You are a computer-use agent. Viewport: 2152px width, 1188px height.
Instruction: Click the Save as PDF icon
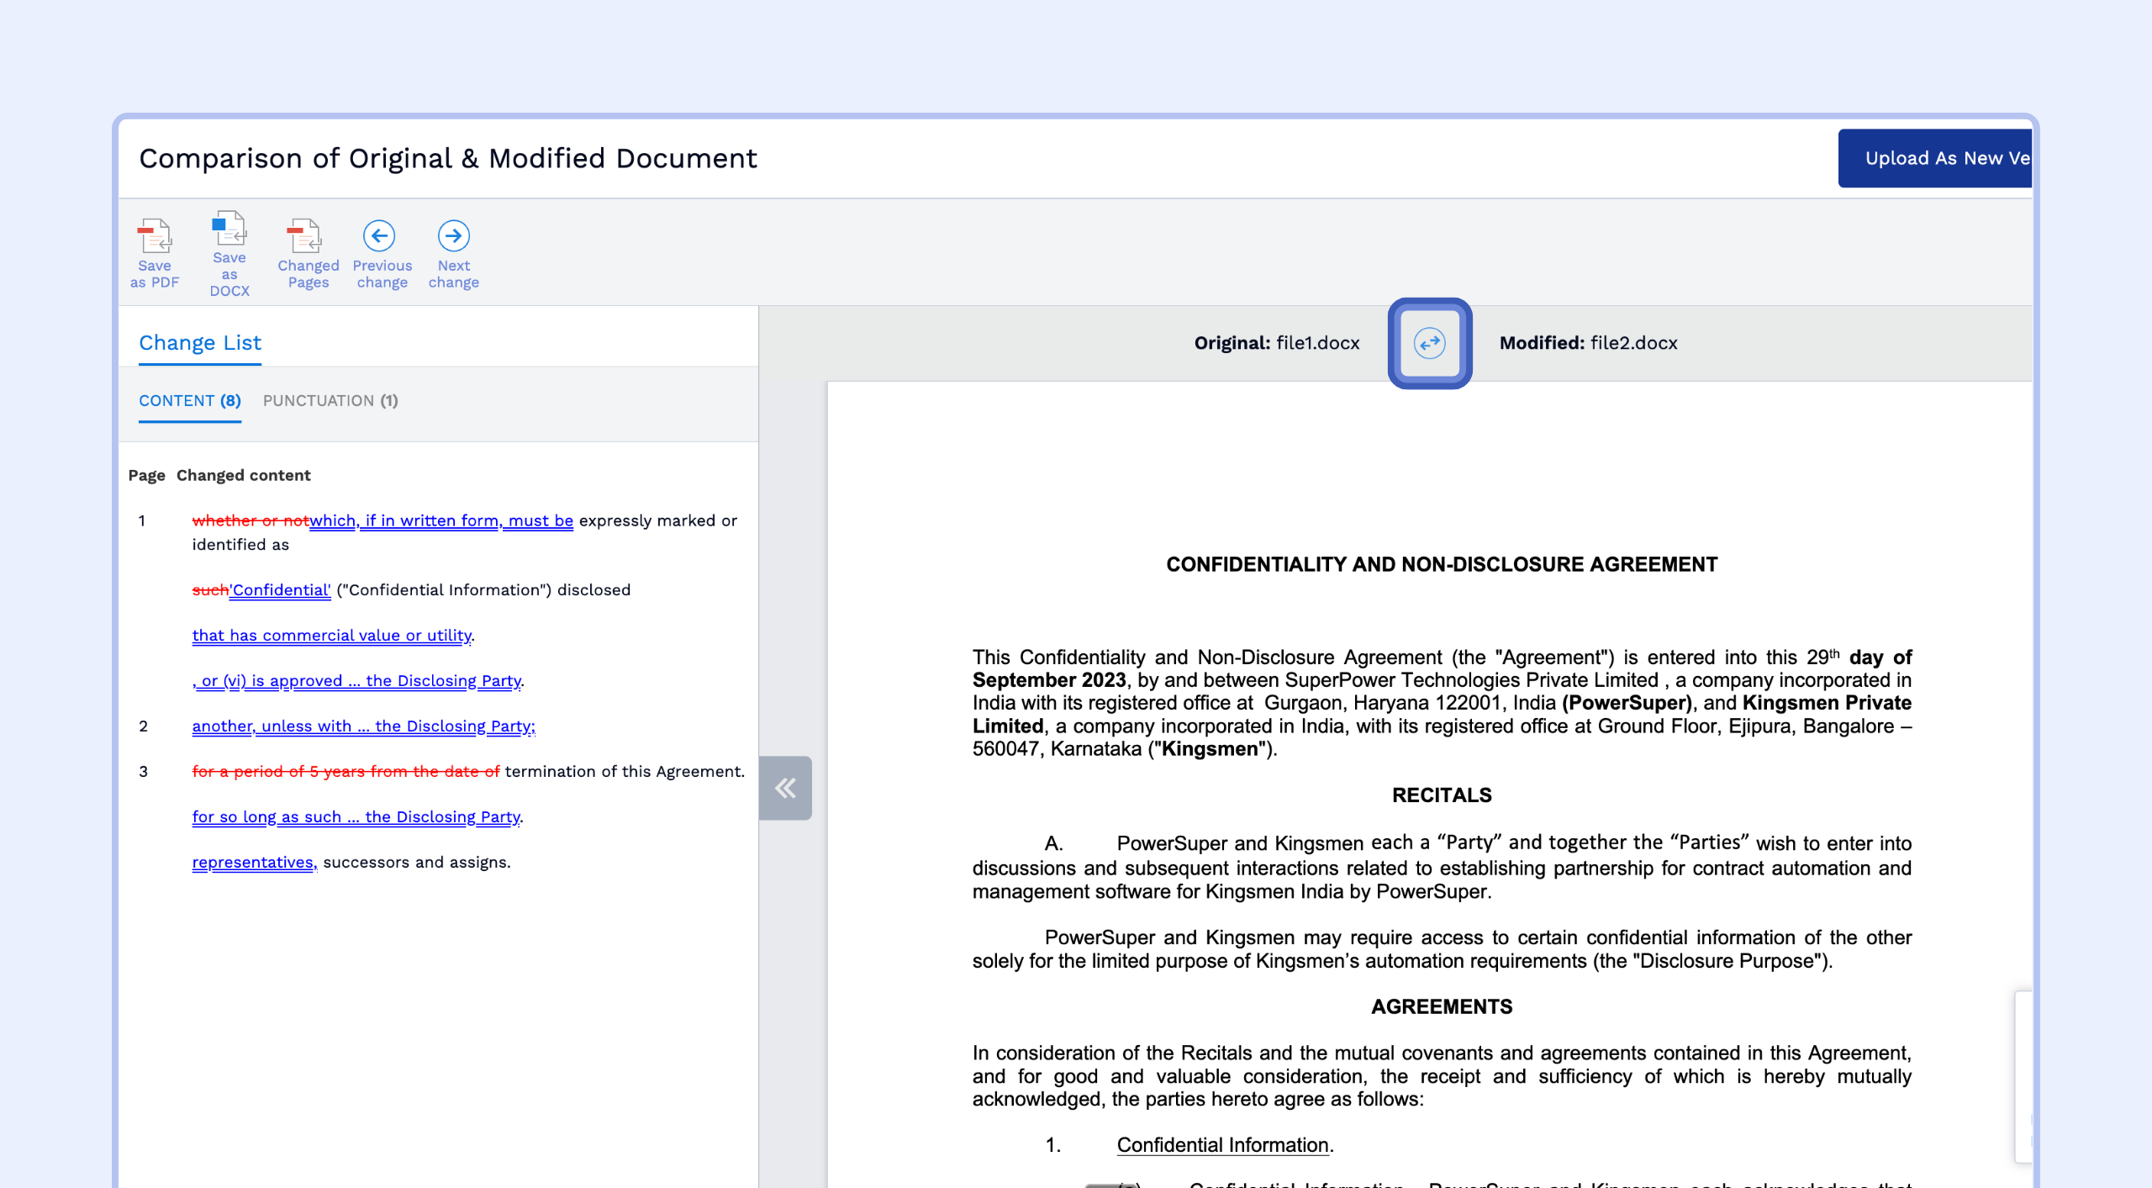155,237
